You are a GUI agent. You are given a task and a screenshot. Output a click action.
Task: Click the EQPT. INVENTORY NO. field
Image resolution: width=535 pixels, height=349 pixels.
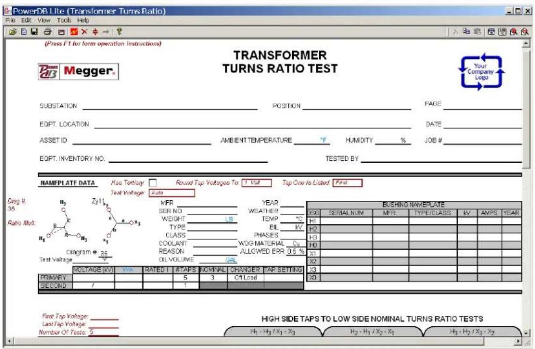click(x=188, y=159)
